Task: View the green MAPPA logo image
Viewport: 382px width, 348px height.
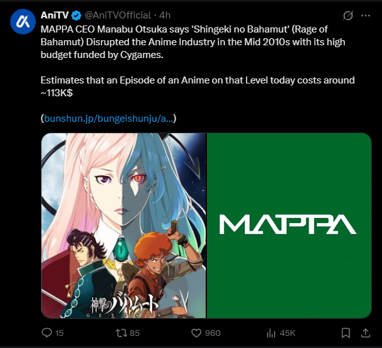Action: pos(289,226)
